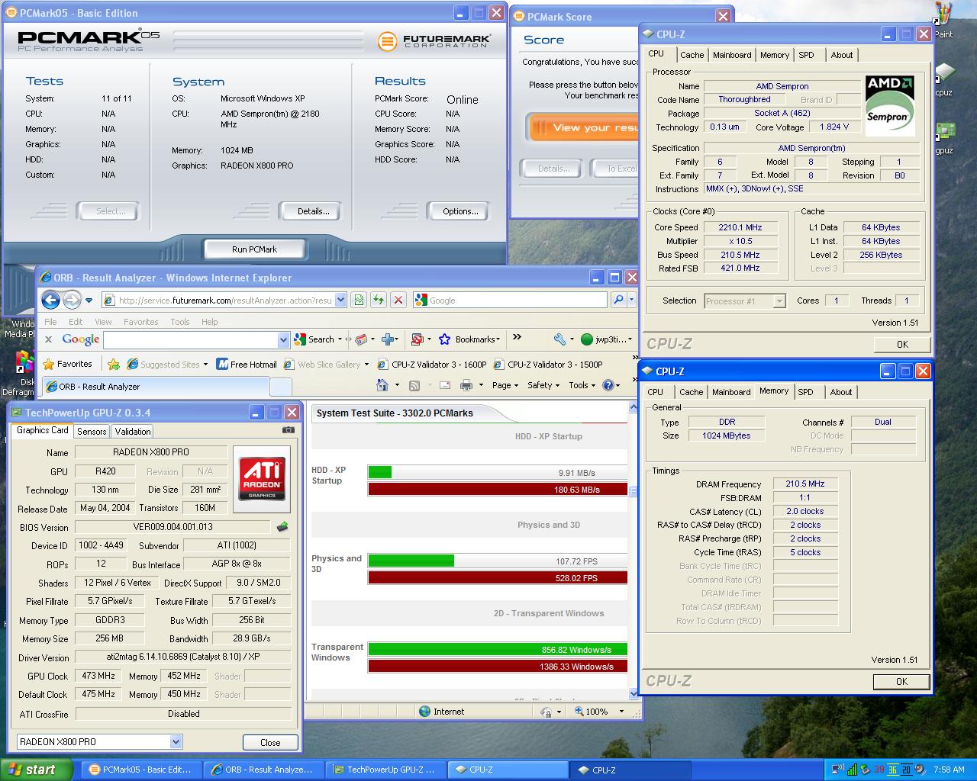Click the Read Mail envelope icon
Image resolution: width=977 pixels, height=781 pixels.
(x=445, y=385)
